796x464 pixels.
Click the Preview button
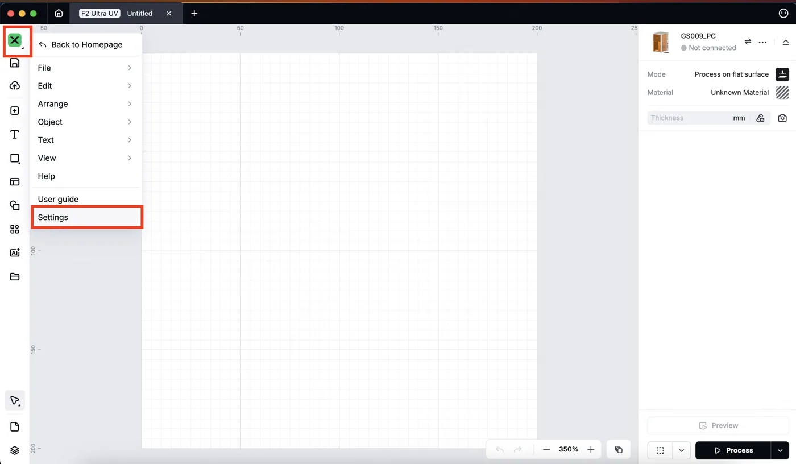tap(718, 426)
